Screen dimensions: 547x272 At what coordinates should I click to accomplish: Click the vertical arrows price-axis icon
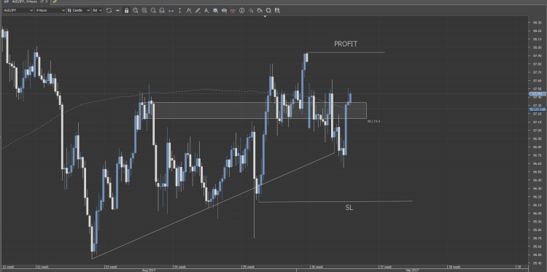click(x=179, y=10)
